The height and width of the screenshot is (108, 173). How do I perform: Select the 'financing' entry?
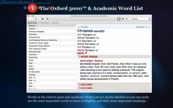(x=51, y=57)
